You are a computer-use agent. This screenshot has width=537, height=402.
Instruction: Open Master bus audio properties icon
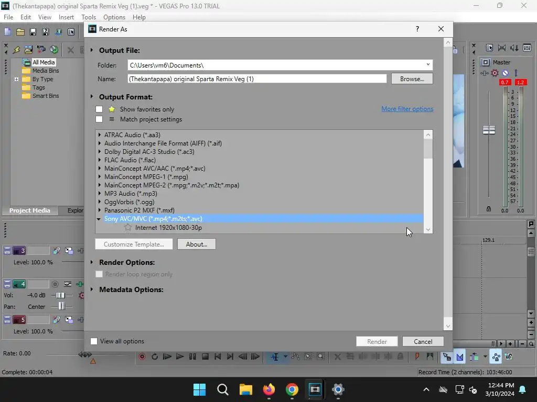[489, 48]
